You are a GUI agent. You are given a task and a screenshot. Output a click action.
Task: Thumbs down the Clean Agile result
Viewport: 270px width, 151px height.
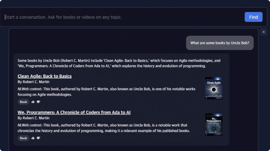[x=38, y=102]
